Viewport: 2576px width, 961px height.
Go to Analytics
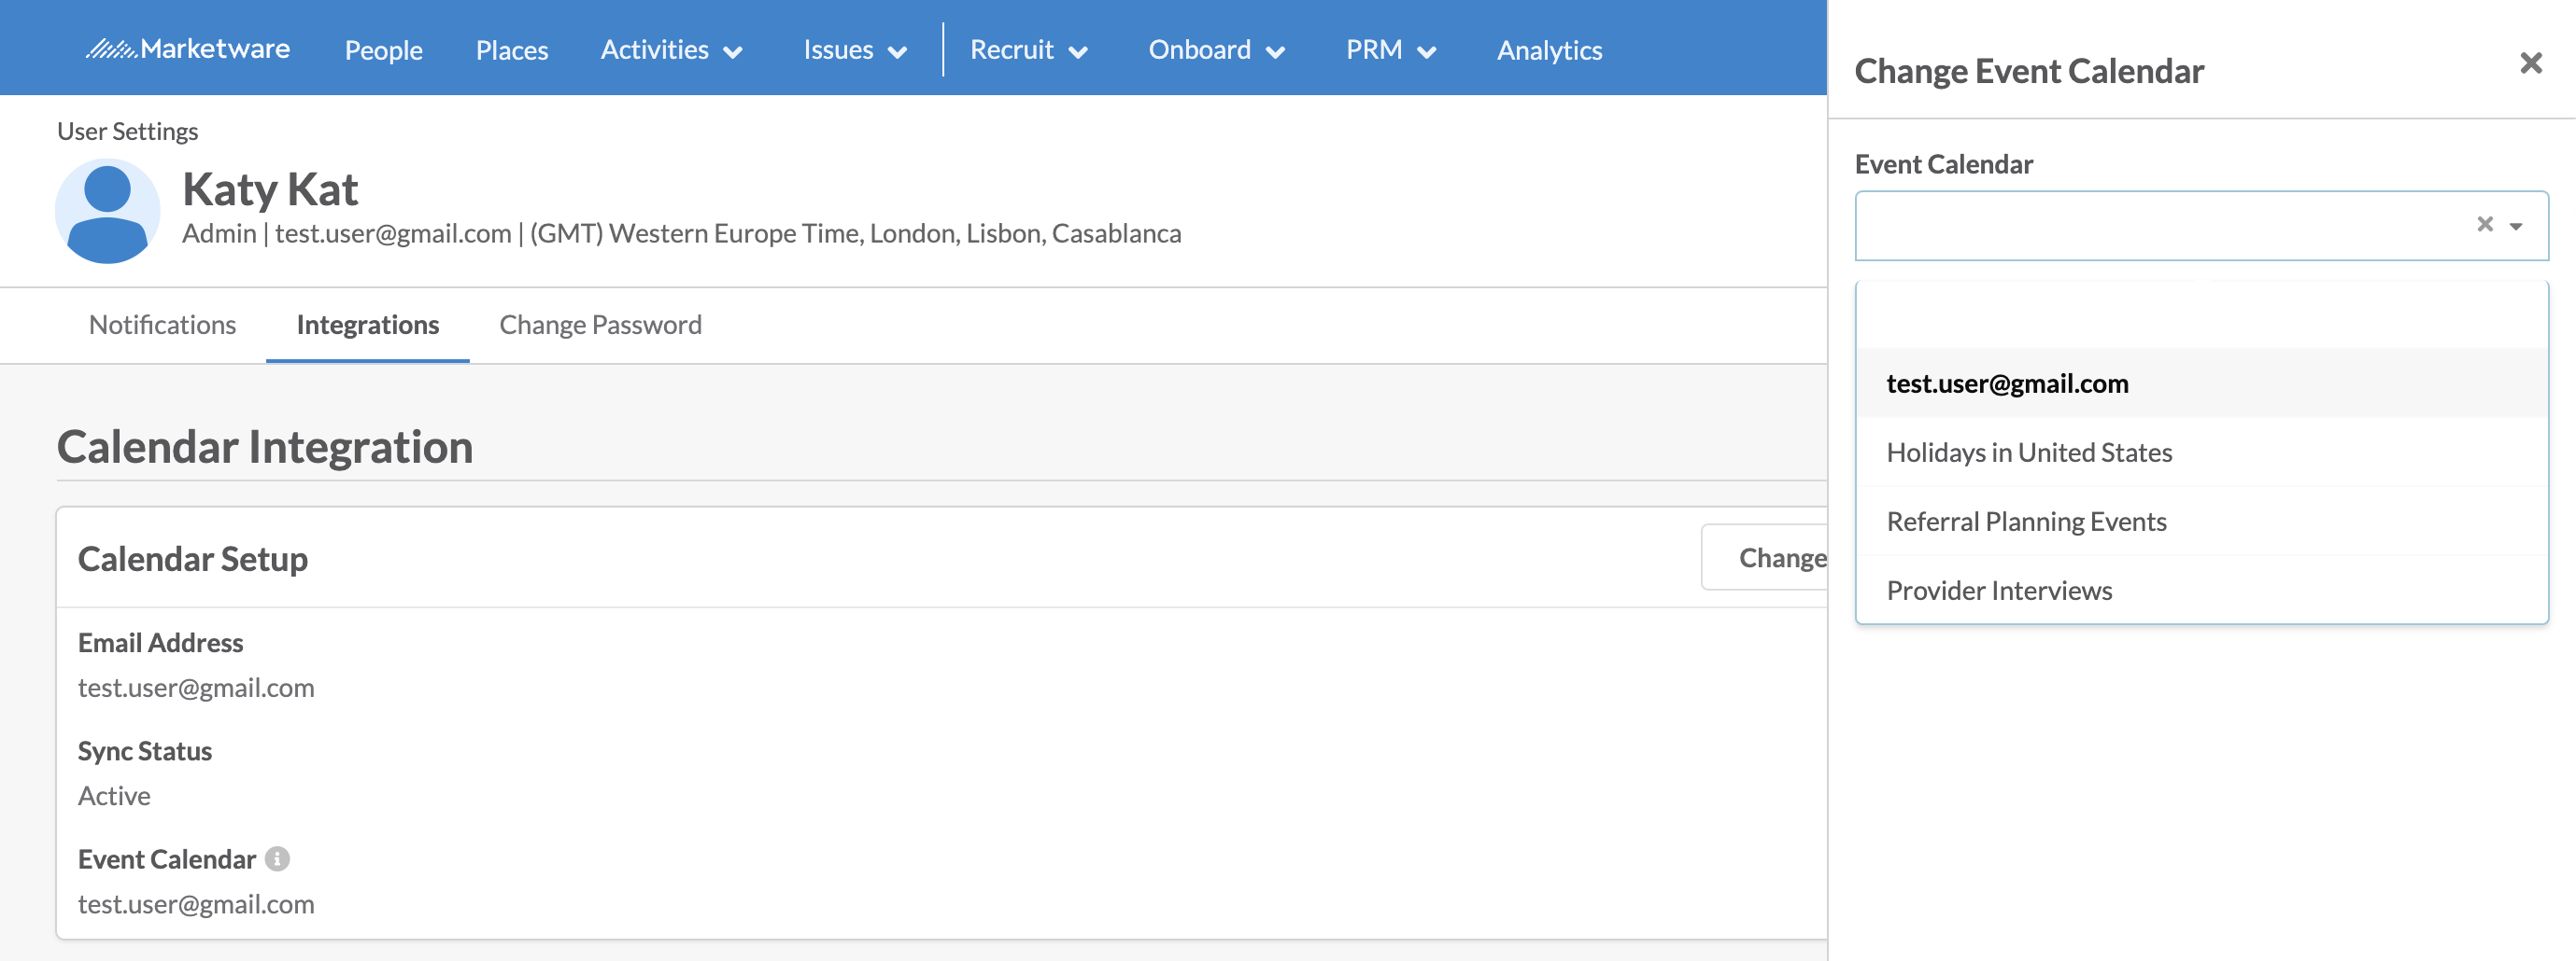[x=1549, y=50]
